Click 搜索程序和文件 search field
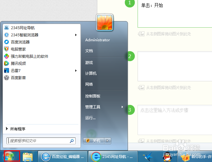The width and height of the screenshot is (212, 162). click(x=41, y=141)
